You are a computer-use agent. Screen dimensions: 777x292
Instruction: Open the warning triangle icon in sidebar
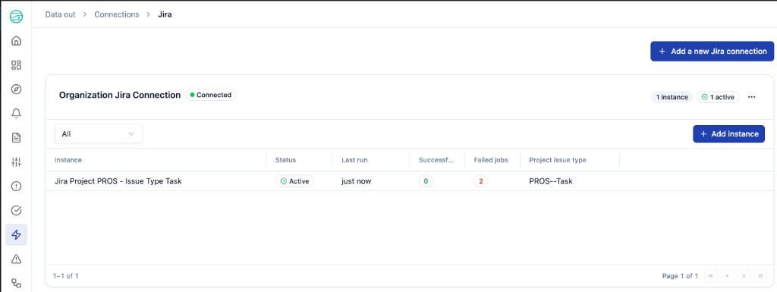click(x=16, y=259)
